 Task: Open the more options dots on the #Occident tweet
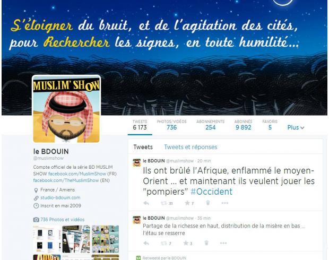tap(224, 203)
